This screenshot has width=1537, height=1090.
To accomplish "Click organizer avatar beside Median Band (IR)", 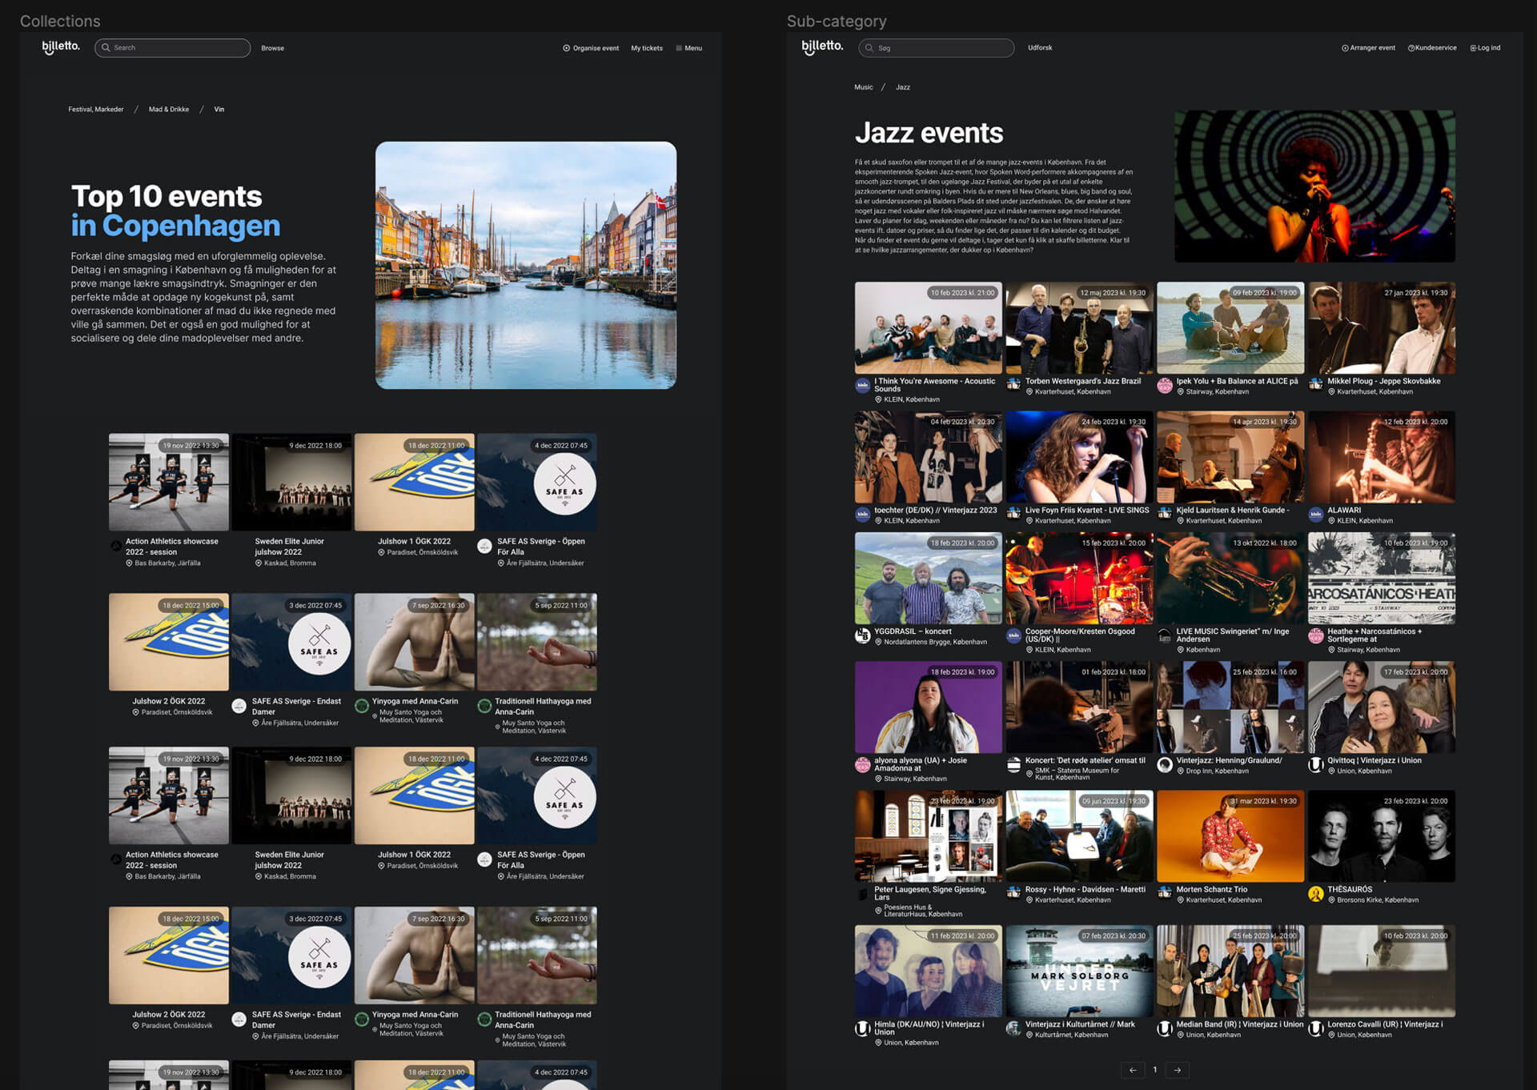I will [x=1165, y=1028].
